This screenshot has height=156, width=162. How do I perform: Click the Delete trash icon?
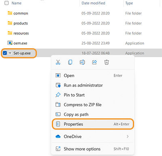pyautogui.click(x=107, y=62)
